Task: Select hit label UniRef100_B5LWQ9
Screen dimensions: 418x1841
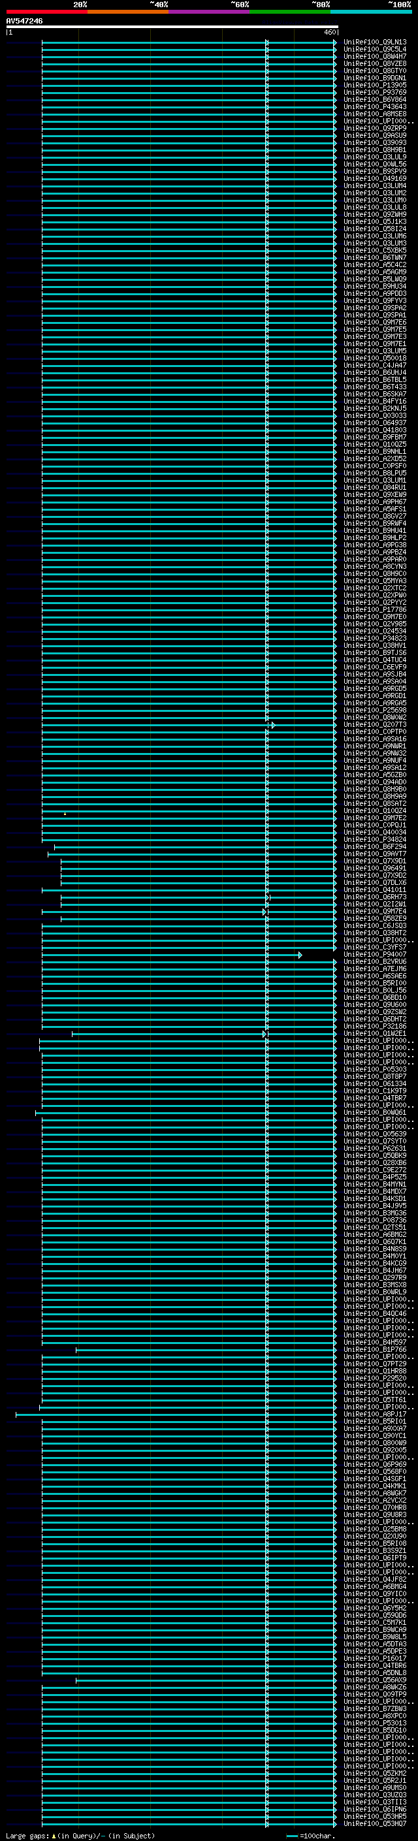Action: tap(375, 279)
